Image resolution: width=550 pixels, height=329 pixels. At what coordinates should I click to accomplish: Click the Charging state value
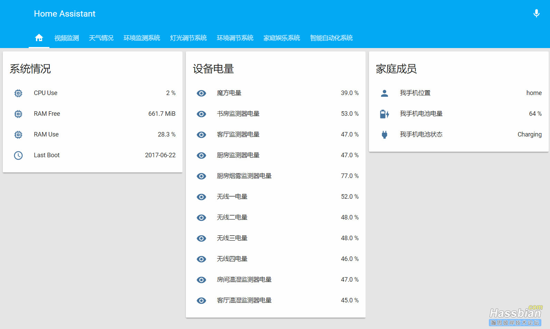pyautogui.click(x=529, y=134)
